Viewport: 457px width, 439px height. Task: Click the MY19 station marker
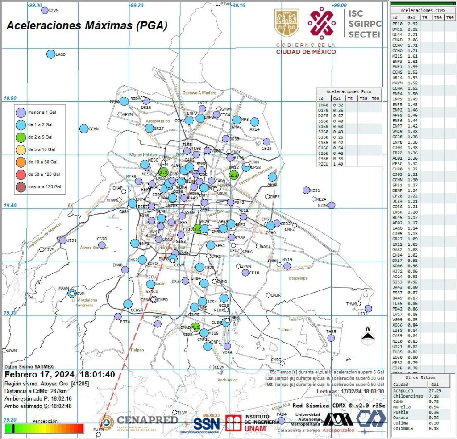[x=287, y=266]
